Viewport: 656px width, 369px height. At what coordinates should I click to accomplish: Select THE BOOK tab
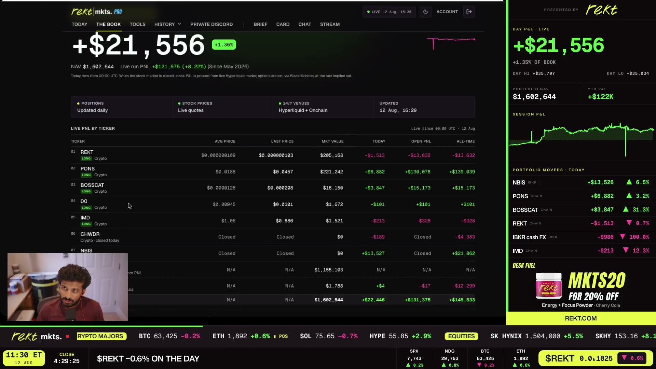click(x=108, y=24)
